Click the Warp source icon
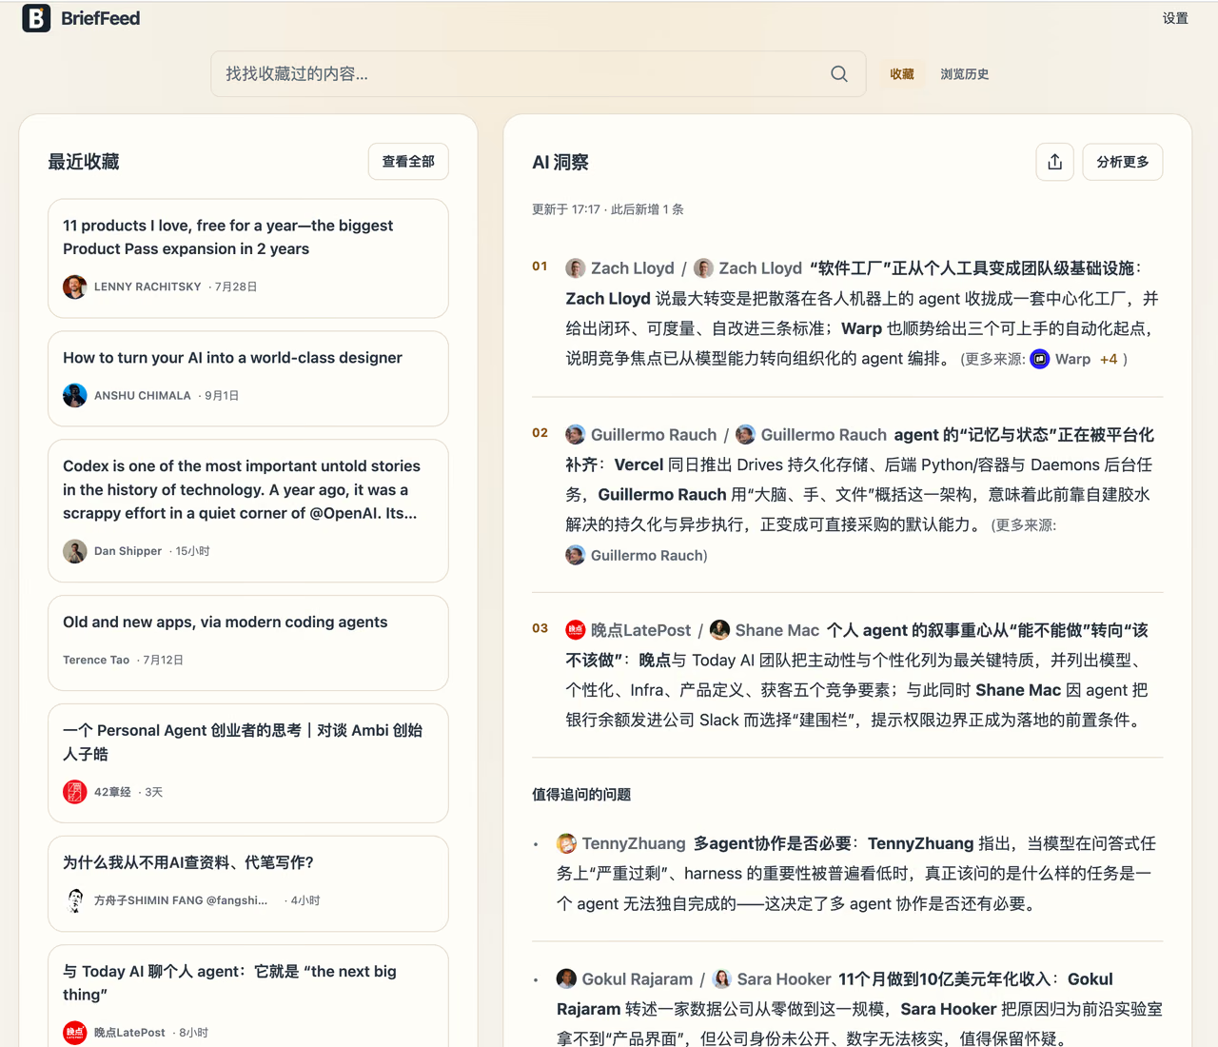The image size is (1218, 1047). pyautogui.click(x=1040, y=359)
